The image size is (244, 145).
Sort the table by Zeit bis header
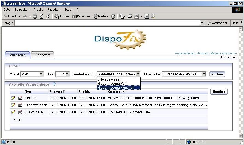[x=84, y=92]
